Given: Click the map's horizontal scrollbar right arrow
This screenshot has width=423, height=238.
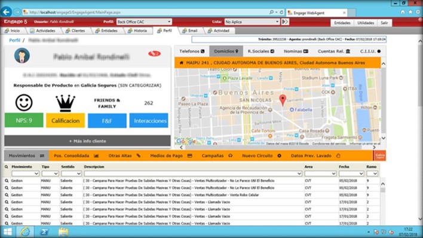Looking at the screenshot, I should click(374, 148).
